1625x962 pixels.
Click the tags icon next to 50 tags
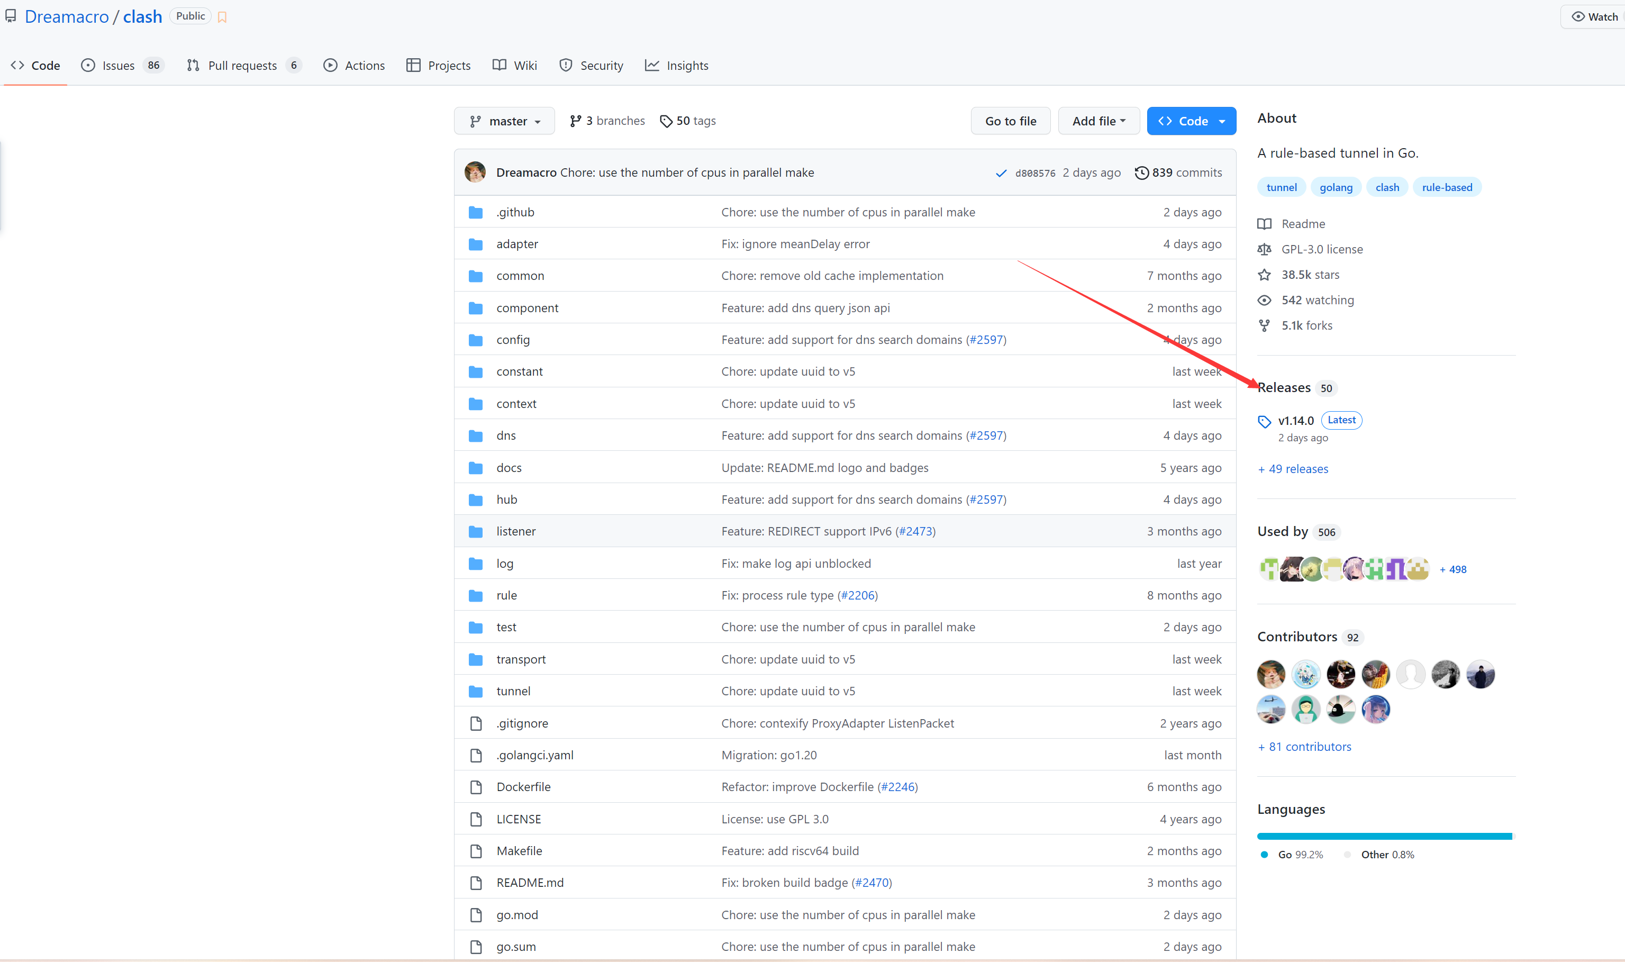[x=666, y=121]
